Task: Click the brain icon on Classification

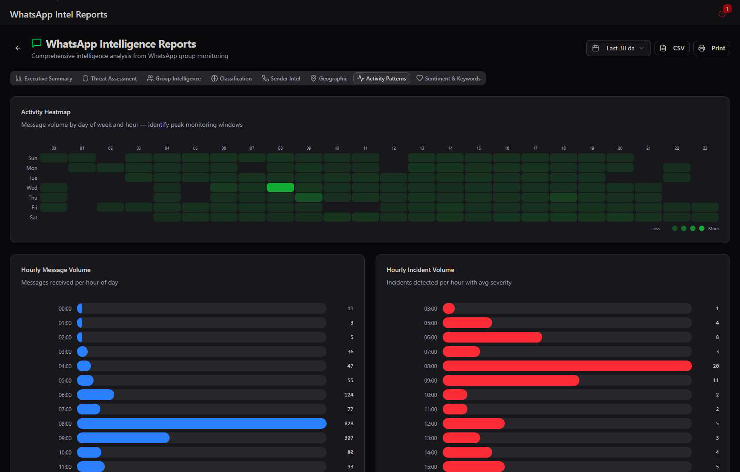Action: point(215,78)
